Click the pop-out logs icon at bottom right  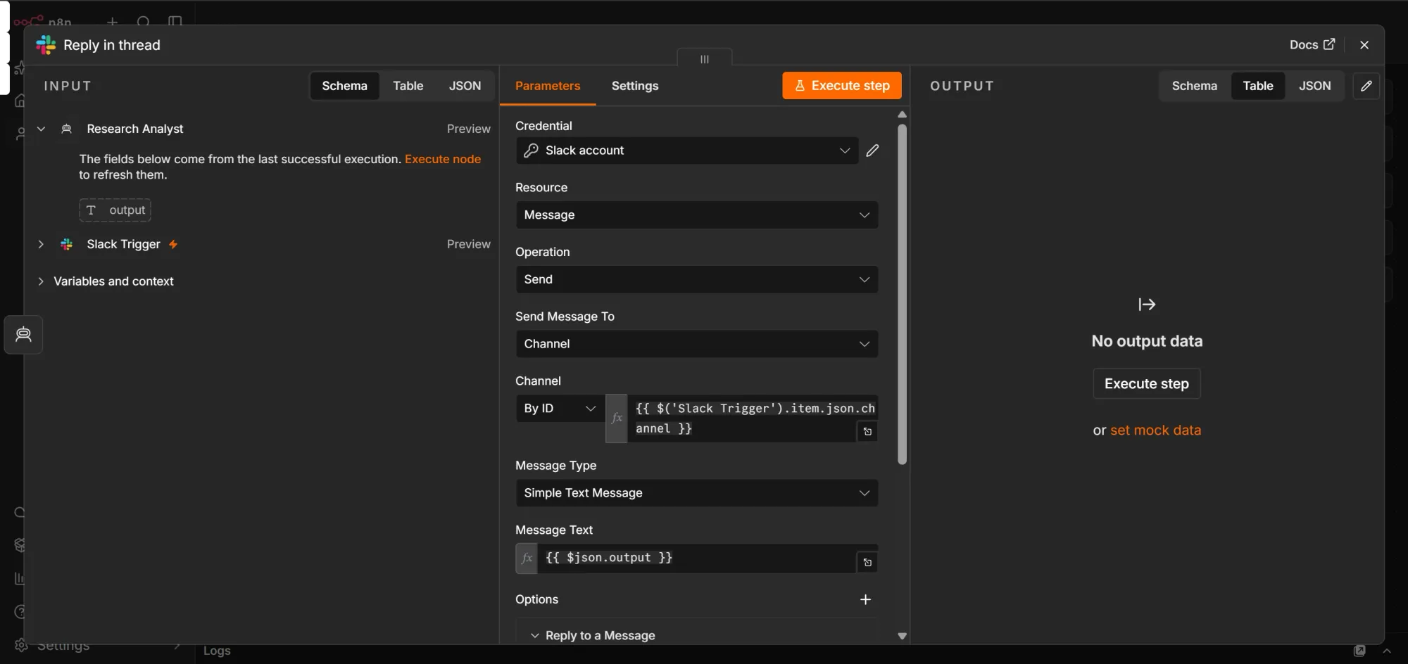tap(1359, 651)
